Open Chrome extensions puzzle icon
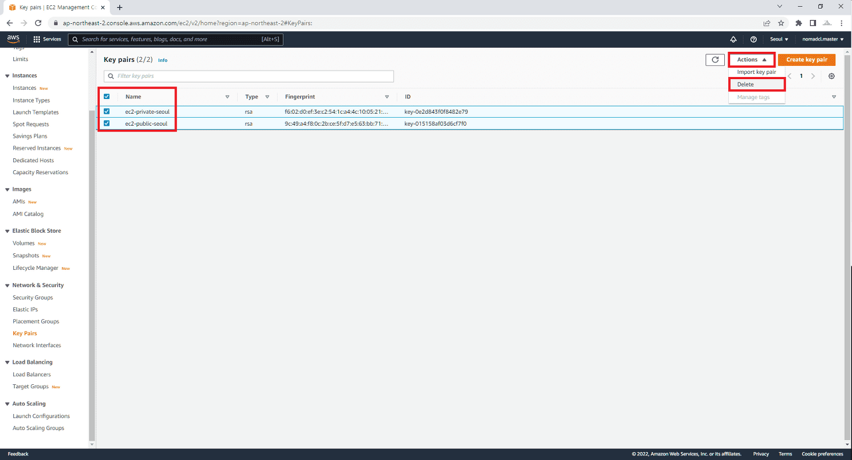 pyautogui.click(x=799, y=23)
